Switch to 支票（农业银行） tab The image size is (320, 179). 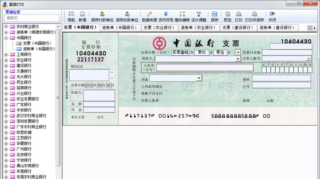pyautogui.click(x=159, y=27)
